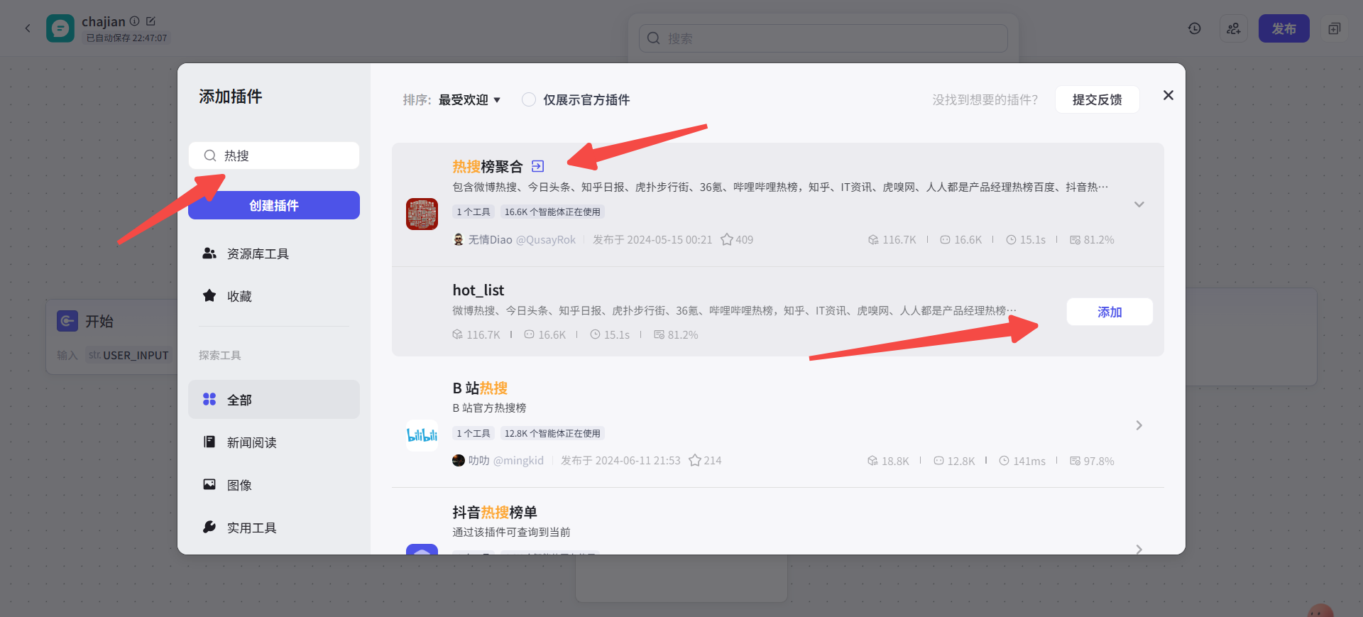
Task: Click the 1个工具 tag under 热搜榜聚合
Action: 474,212
